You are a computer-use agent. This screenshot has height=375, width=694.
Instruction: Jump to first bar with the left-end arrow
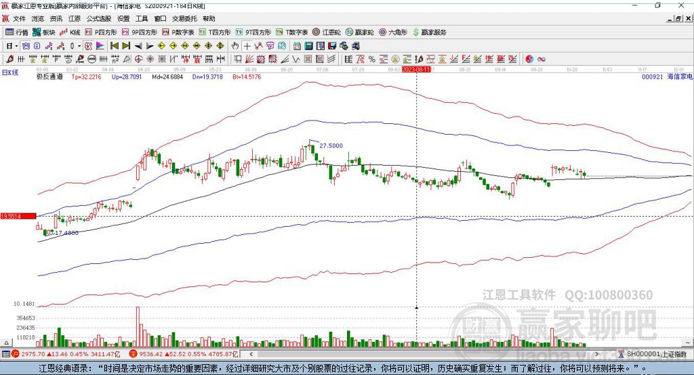coord(114,46)
